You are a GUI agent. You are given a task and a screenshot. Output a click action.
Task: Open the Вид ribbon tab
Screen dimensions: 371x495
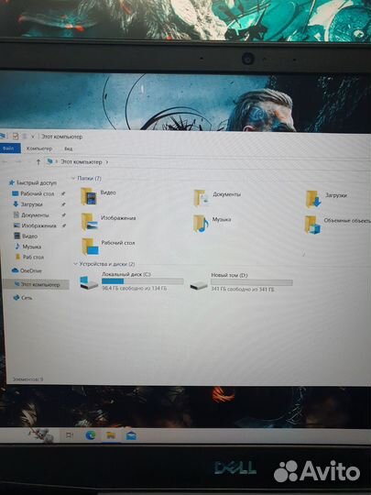pos(68,148)
